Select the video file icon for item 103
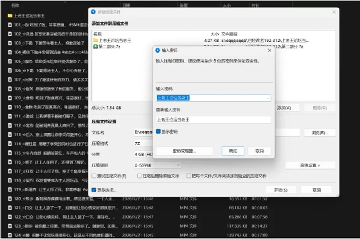 pos(10,43)
